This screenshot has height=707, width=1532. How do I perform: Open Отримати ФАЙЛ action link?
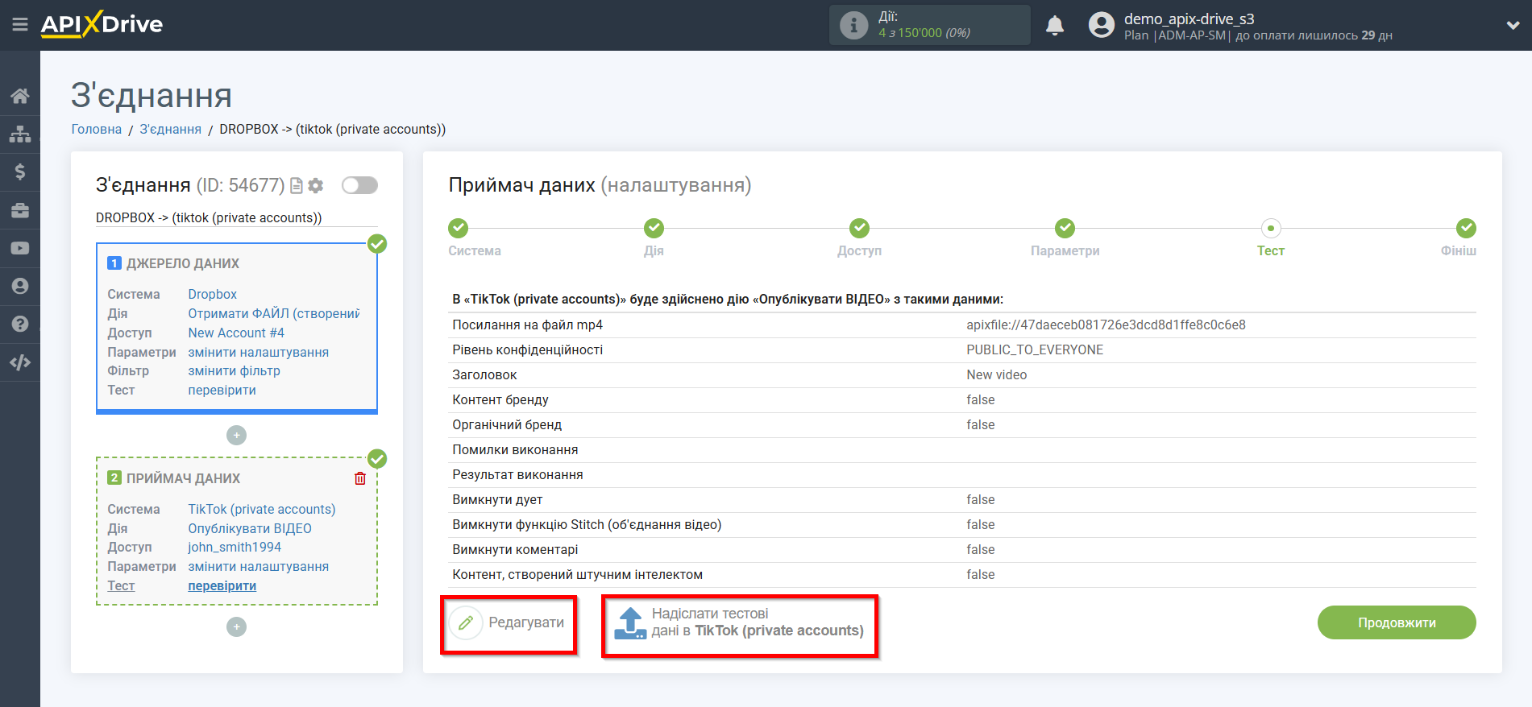click(274, 313)
